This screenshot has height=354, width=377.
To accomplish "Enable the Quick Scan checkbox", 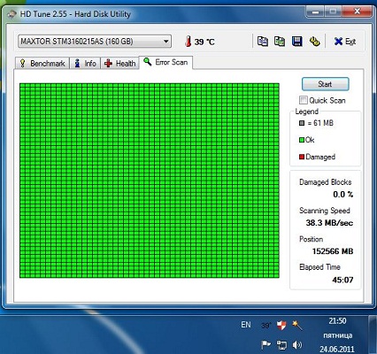I will 303,100.
